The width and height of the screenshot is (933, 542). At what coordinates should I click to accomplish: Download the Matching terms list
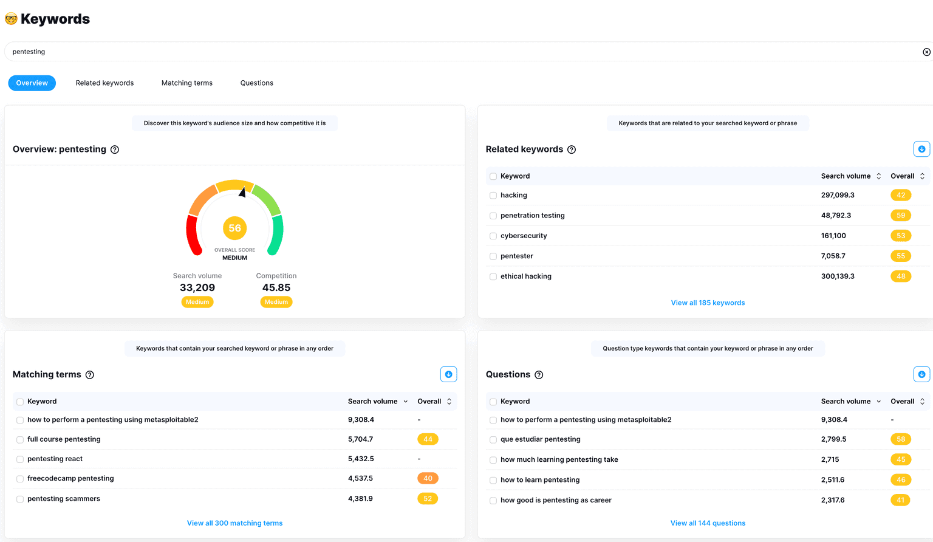pos(449,374)
